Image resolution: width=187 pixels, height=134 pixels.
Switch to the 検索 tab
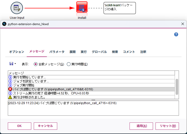click(x=115, y=52)
